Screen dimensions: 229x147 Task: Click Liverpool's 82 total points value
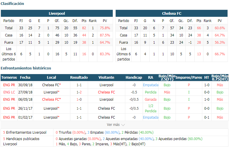[x=84, y=28]
